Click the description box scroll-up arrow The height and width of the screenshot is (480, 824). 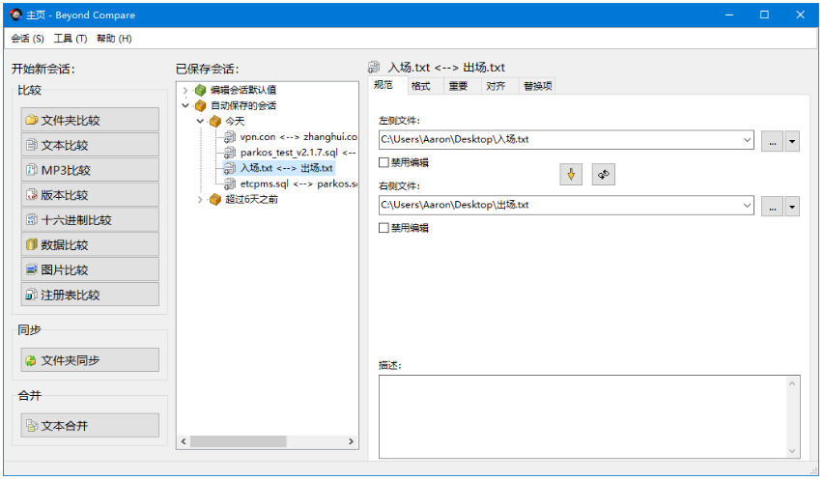[x=792, y=383]
